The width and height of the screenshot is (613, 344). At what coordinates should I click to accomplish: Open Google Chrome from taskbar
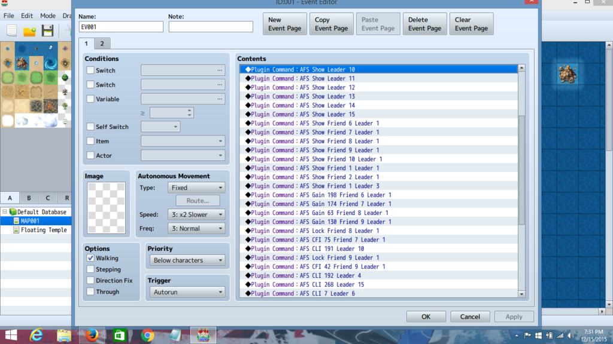(147, 335)
